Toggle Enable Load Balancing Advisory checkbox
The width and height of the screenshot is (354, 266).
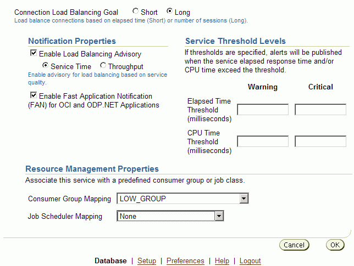click(x=34, y=53)
